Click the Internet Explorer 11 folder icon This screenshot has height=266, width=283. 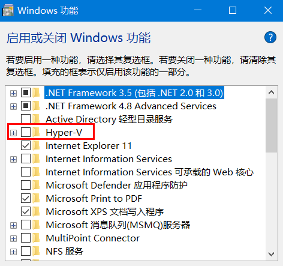[37, 145]
